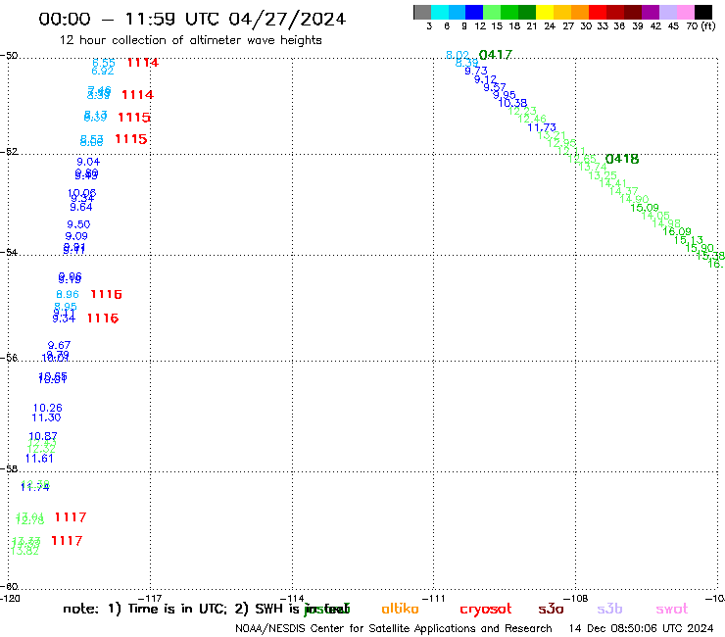This screenshot has width=725, height=637.
Task: Click the pink 'swot' satellite label
Action: 672,610
